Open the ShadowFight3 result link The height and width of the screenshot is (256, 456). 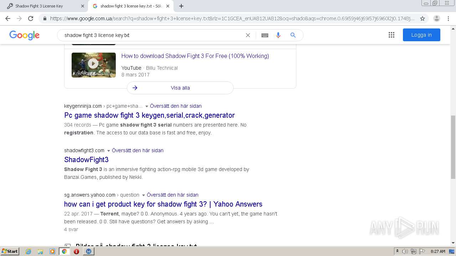tap(86, 160)
